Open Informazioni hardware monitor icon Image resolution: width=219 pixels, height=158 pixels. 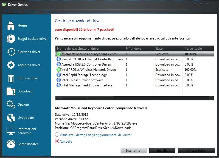pyautogui.click(x=11, y=131)
